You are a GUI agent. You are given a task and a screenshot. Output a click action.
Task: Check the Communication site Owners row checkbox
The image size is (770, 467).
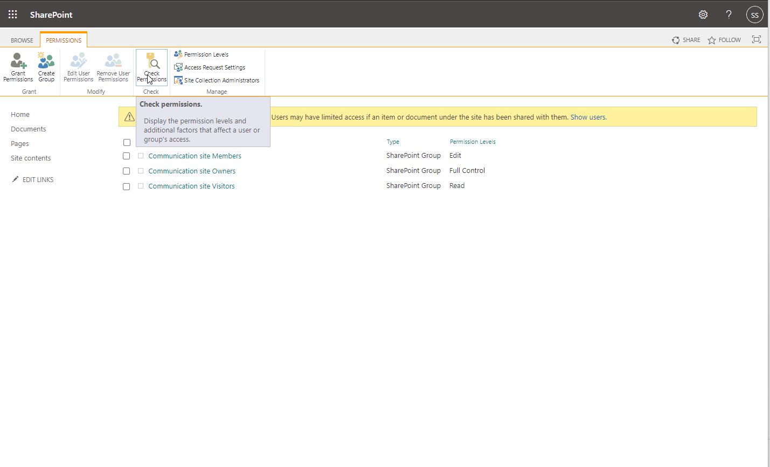pos(127,171)
